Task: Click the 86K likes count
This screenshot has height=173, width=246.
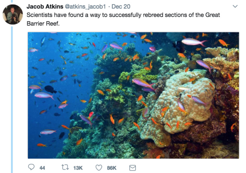Action: pos(112,168)
